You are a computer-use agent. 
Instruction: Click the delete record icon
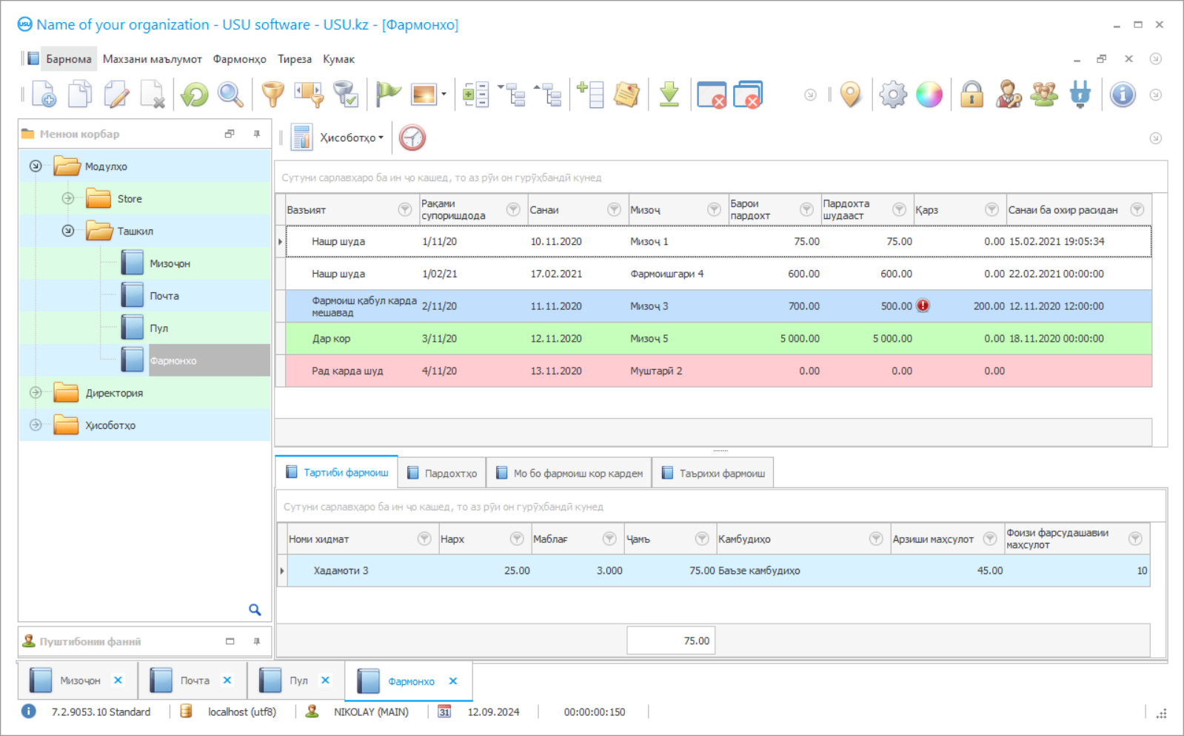(153, 95)
